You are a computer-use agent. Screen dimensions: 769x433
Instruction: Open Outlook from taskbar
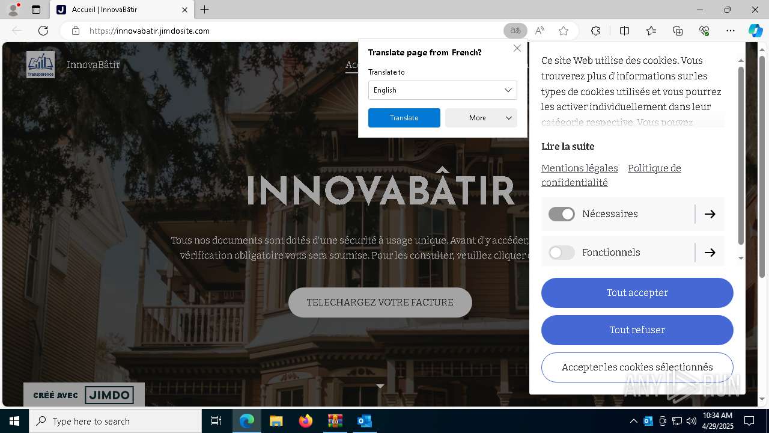tap(364, 421)
